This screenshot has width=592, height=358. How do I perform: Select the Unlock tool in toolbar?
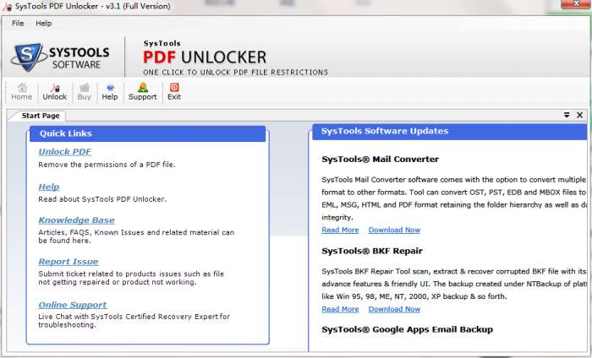(55, 92)
